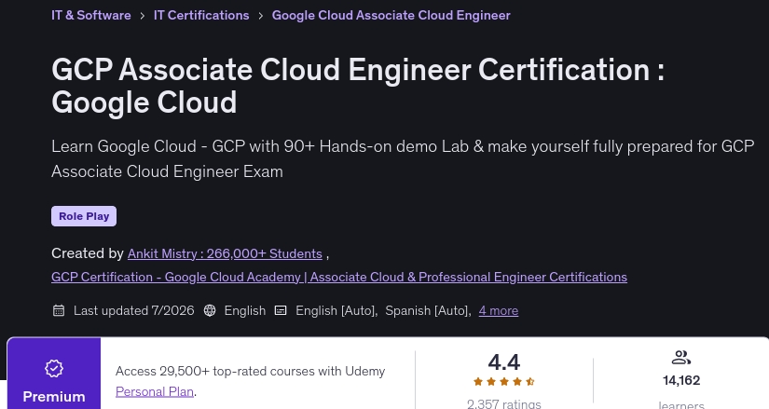Open Google Cloud Associate Cloud Engineer breadcrumb
The height and width of the screenshot is (409, 769).
point(391,15)
